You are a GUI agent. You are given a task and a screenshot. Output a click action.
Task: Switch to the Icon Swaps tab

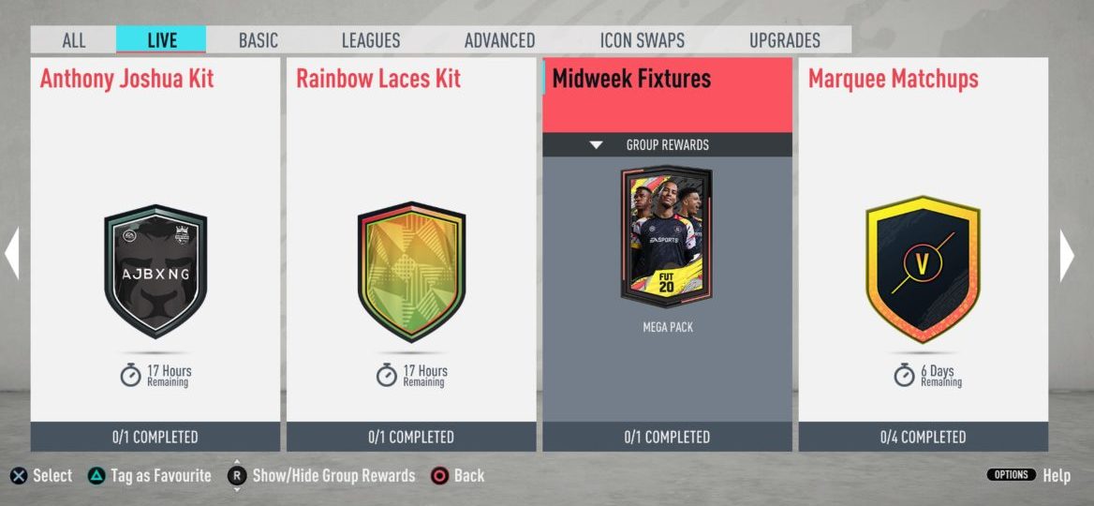coord(642,40)
